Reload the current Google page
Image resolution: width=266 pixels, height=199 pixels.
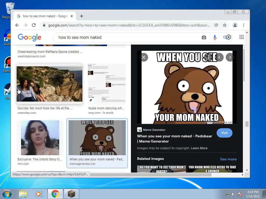[34, 25]
